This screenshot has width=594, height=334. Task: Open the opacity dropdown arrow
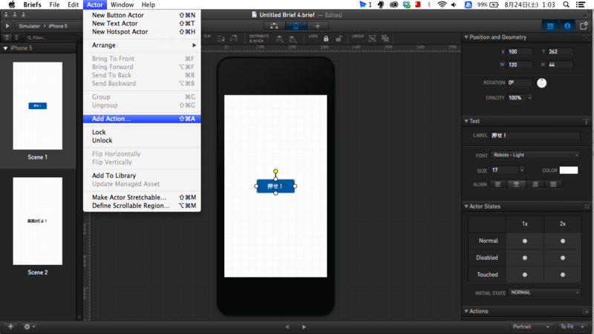pyautogui.click(x=529, y=98)
